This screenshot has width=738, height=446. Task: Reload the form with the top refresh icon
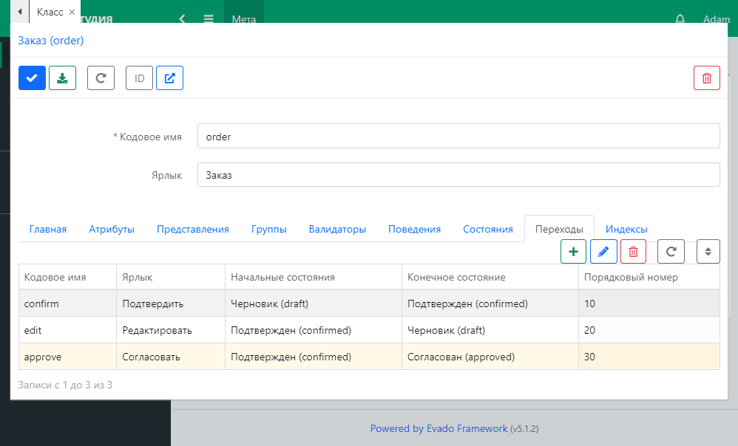pyautogui.click(x=101, y=78)
